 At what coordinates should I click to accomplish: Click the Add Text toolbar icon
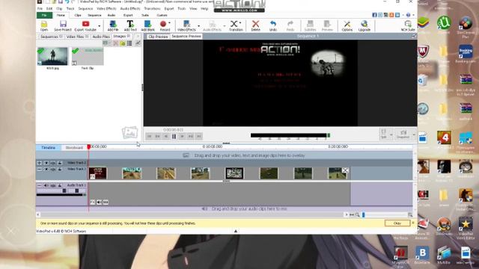(x=130, y=25)
